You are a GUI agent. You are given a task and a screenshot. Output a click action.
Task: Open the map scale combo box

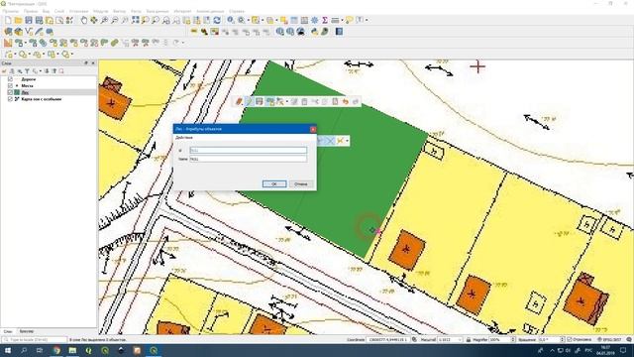[x=449, y=340]
